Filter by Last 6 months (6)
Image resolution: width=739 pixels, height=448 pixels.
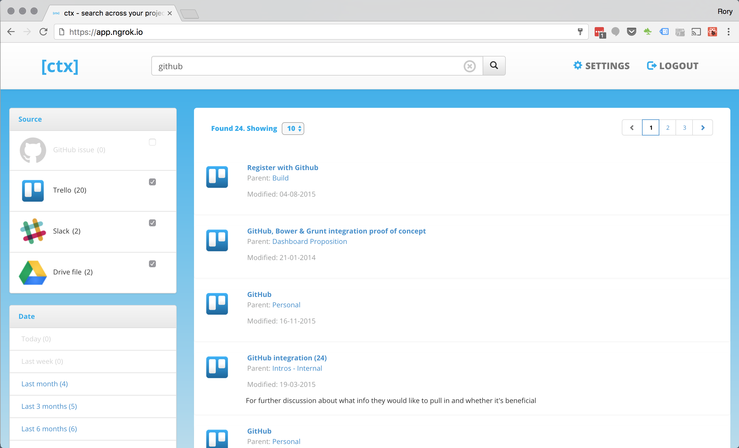[x=49, y=429]
